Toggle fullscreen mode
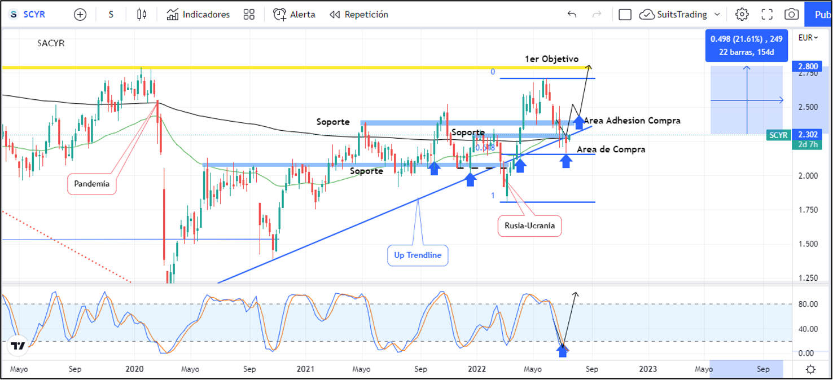Screen dimensions: 833x380 (x=767, y=15)
